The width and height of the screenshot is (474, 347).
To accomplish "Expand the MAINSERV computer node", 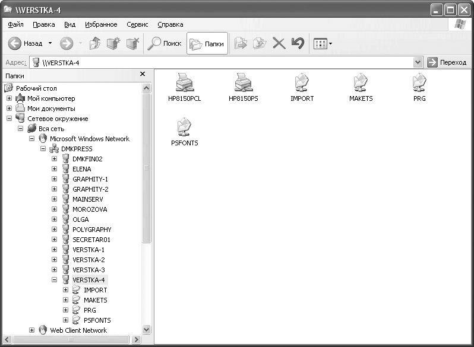I will pos(54,199).
